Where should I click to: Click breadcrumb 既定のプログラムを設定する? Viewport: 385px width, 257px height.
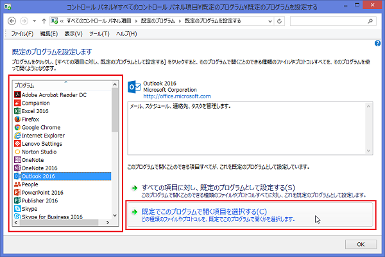point(212,21)
